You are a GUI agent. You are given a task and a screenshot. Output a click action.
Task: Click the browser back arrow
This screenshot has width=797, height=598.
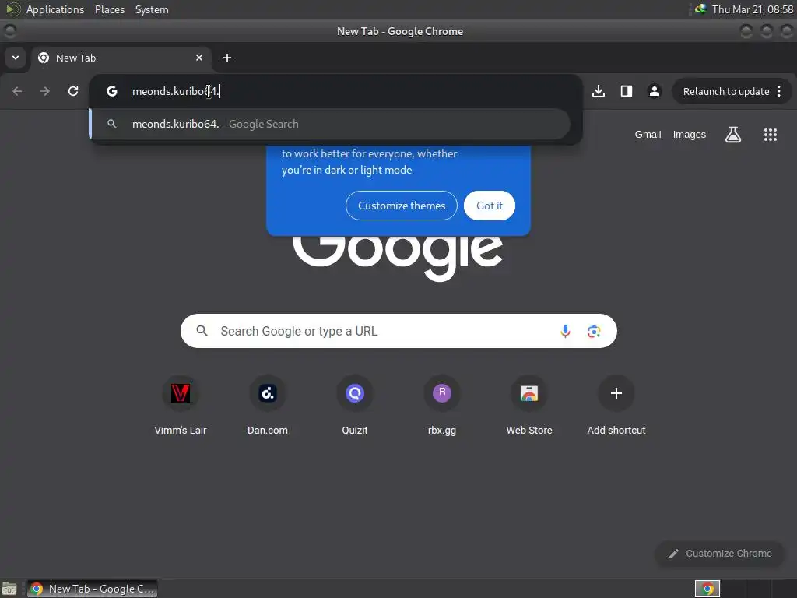tap(17, 91)
